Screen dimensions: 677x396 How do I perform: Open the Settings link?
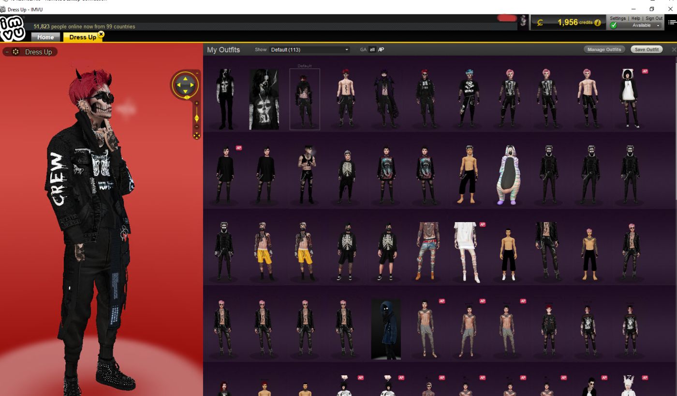618,18
